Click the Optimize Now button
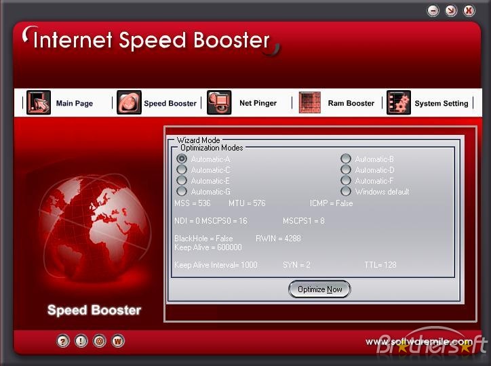 pos(319,289)
